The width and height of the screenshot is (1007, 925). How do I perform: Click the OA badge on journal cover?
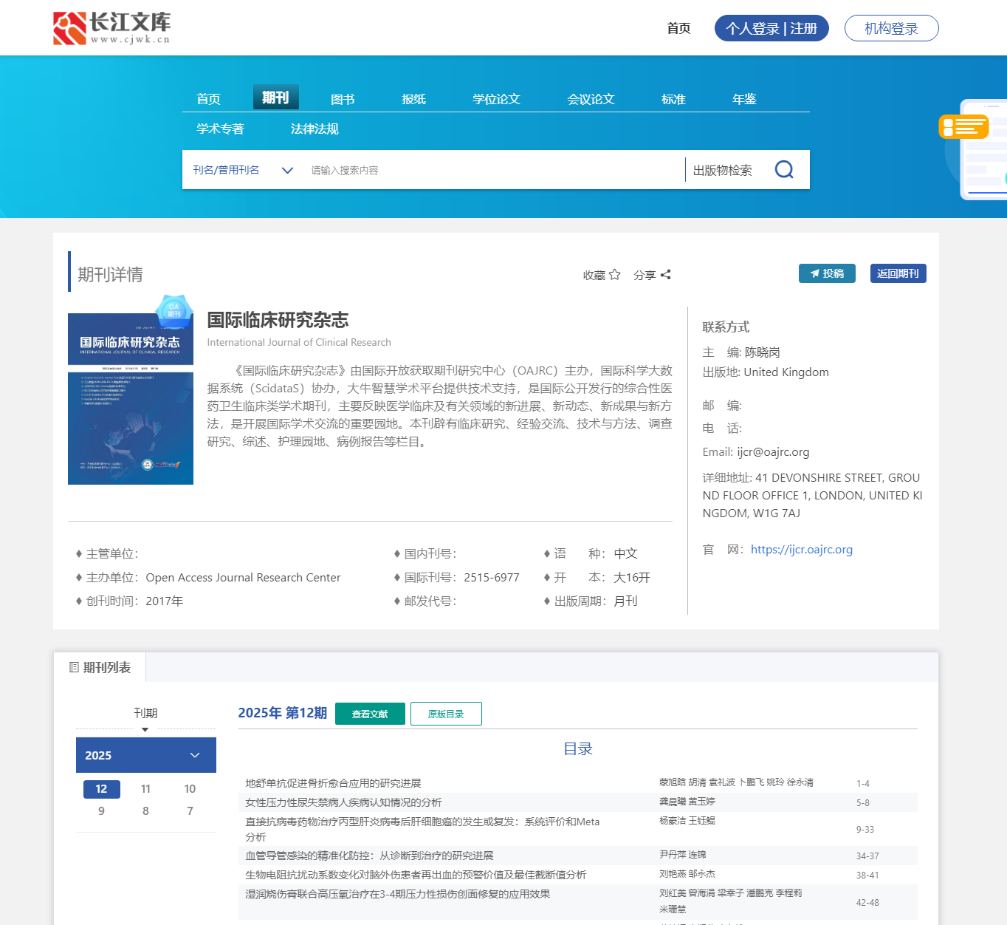point(174,309)
